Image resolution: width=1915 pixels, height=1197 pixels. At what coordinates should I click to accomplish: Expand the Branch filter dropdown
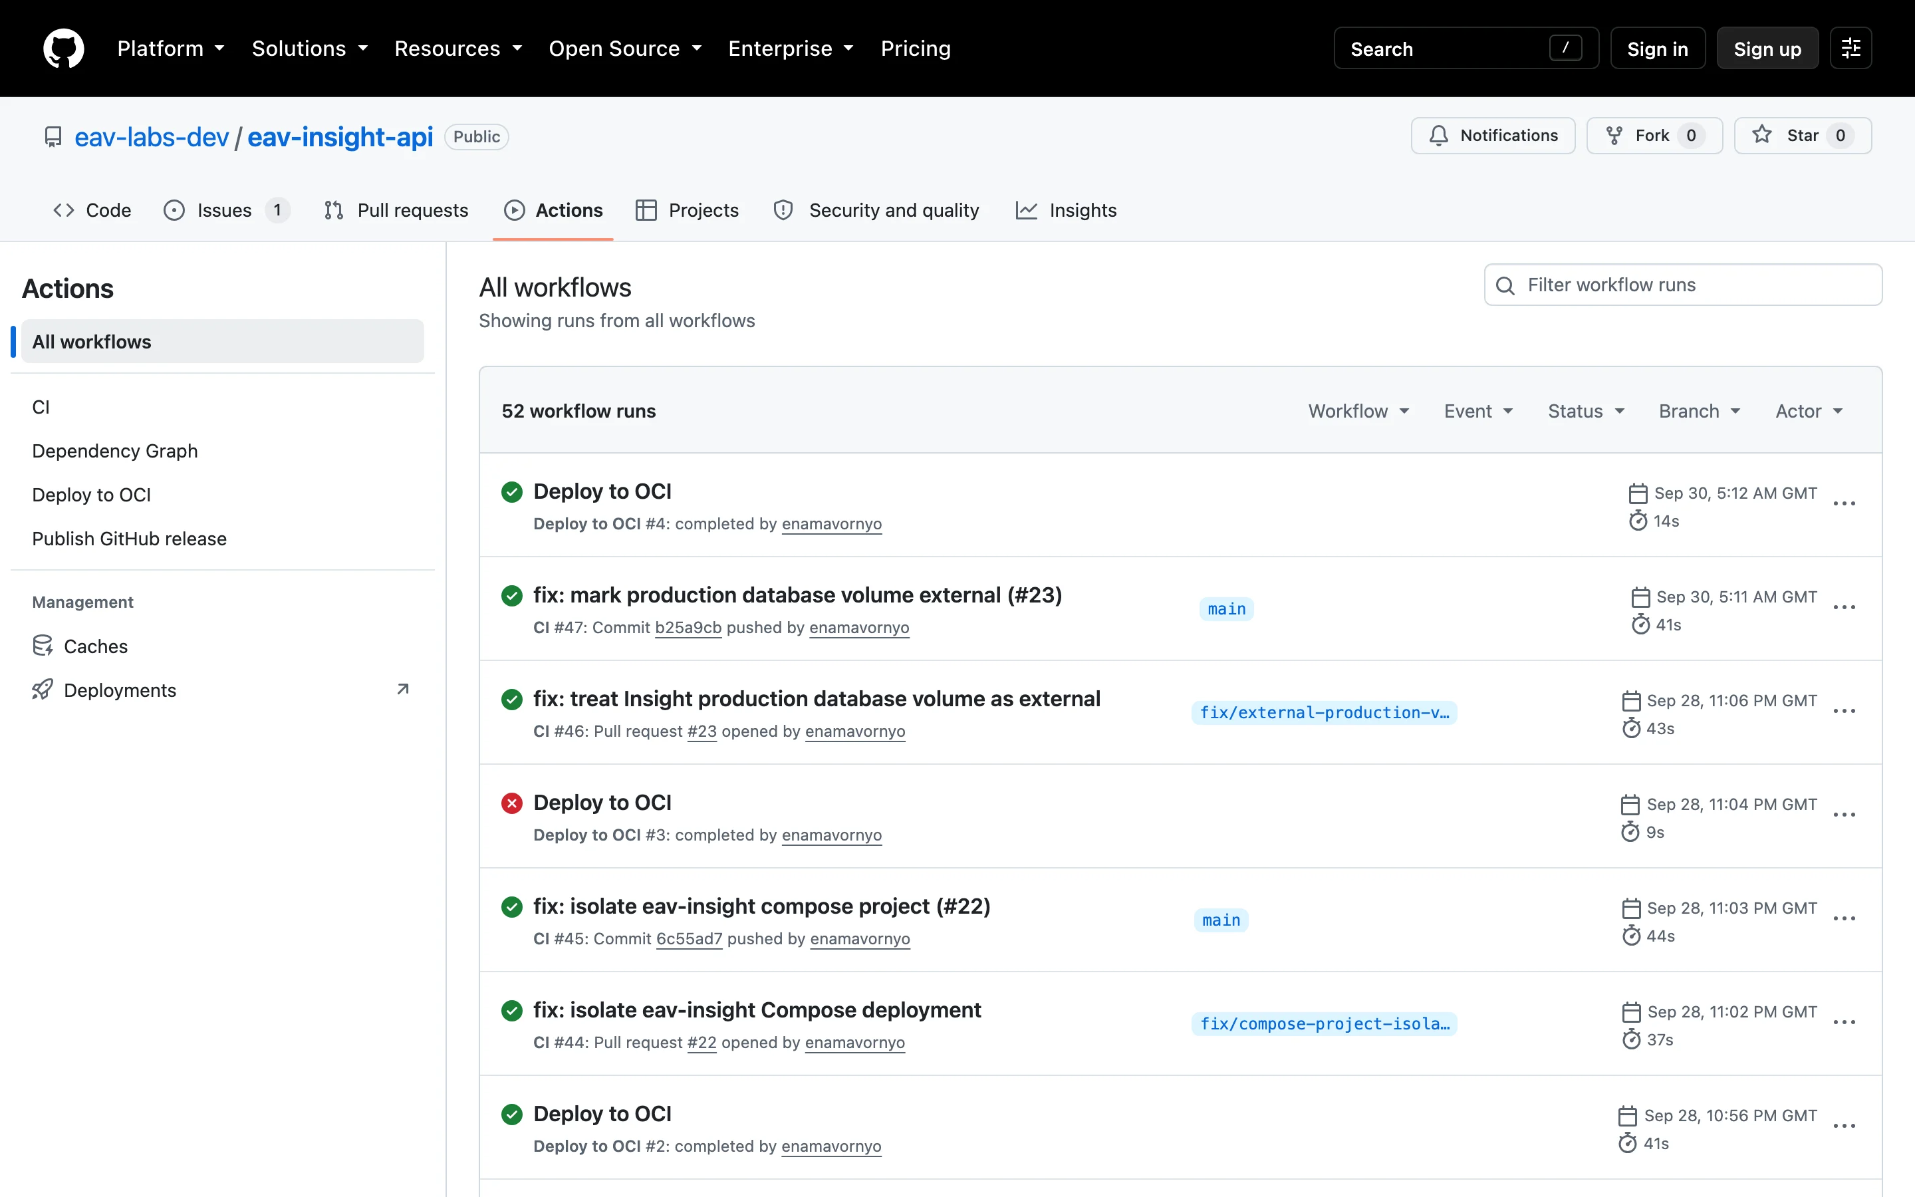[x=1700, y=411]
